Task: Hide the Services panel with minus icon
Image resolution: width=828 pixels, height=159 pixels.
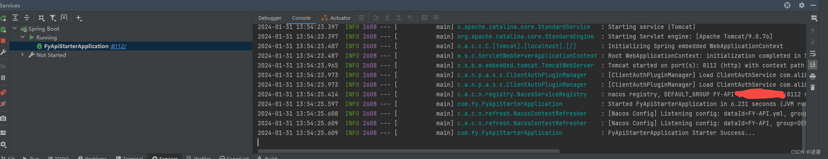Action: pos(813,5)
